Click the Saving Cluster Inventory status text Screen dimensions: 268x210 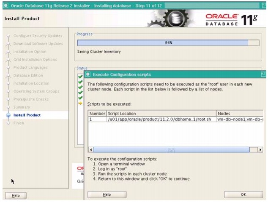point(99,52)
